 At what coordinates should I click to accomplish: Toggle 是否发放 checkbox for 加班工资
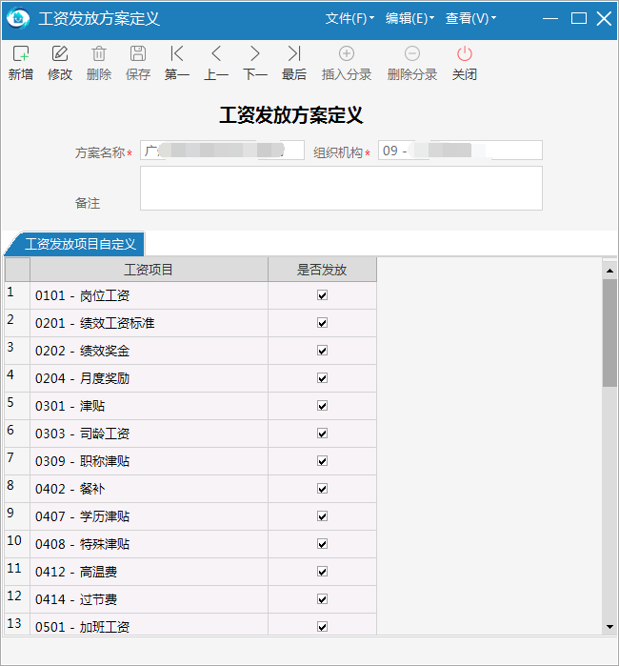[322, 627]
